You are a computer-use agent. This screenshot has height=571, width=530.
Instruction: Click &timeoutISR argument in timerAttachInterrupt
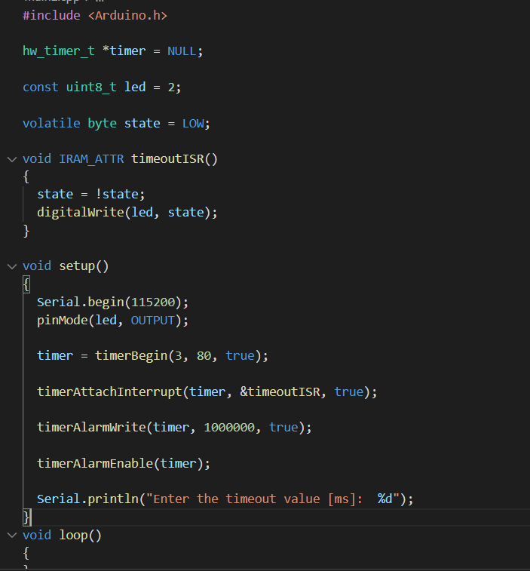pyautogui.click(x=280, y=391)
